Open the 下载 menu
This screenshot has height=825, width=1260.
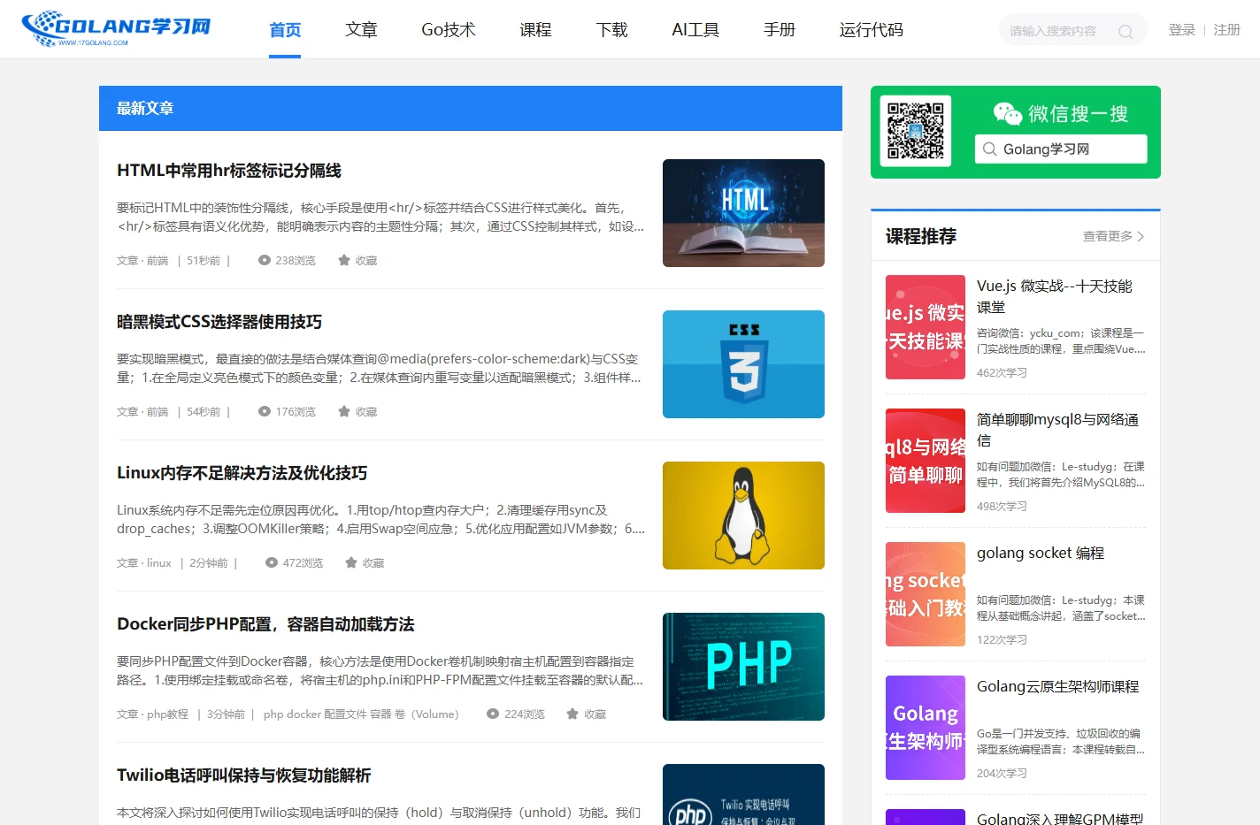612,30
